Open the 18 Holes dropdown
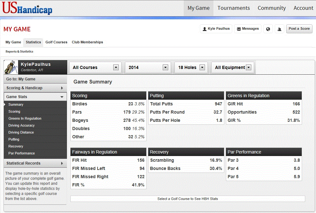This screenshot has width=316, height=213. tap(191, 67)
